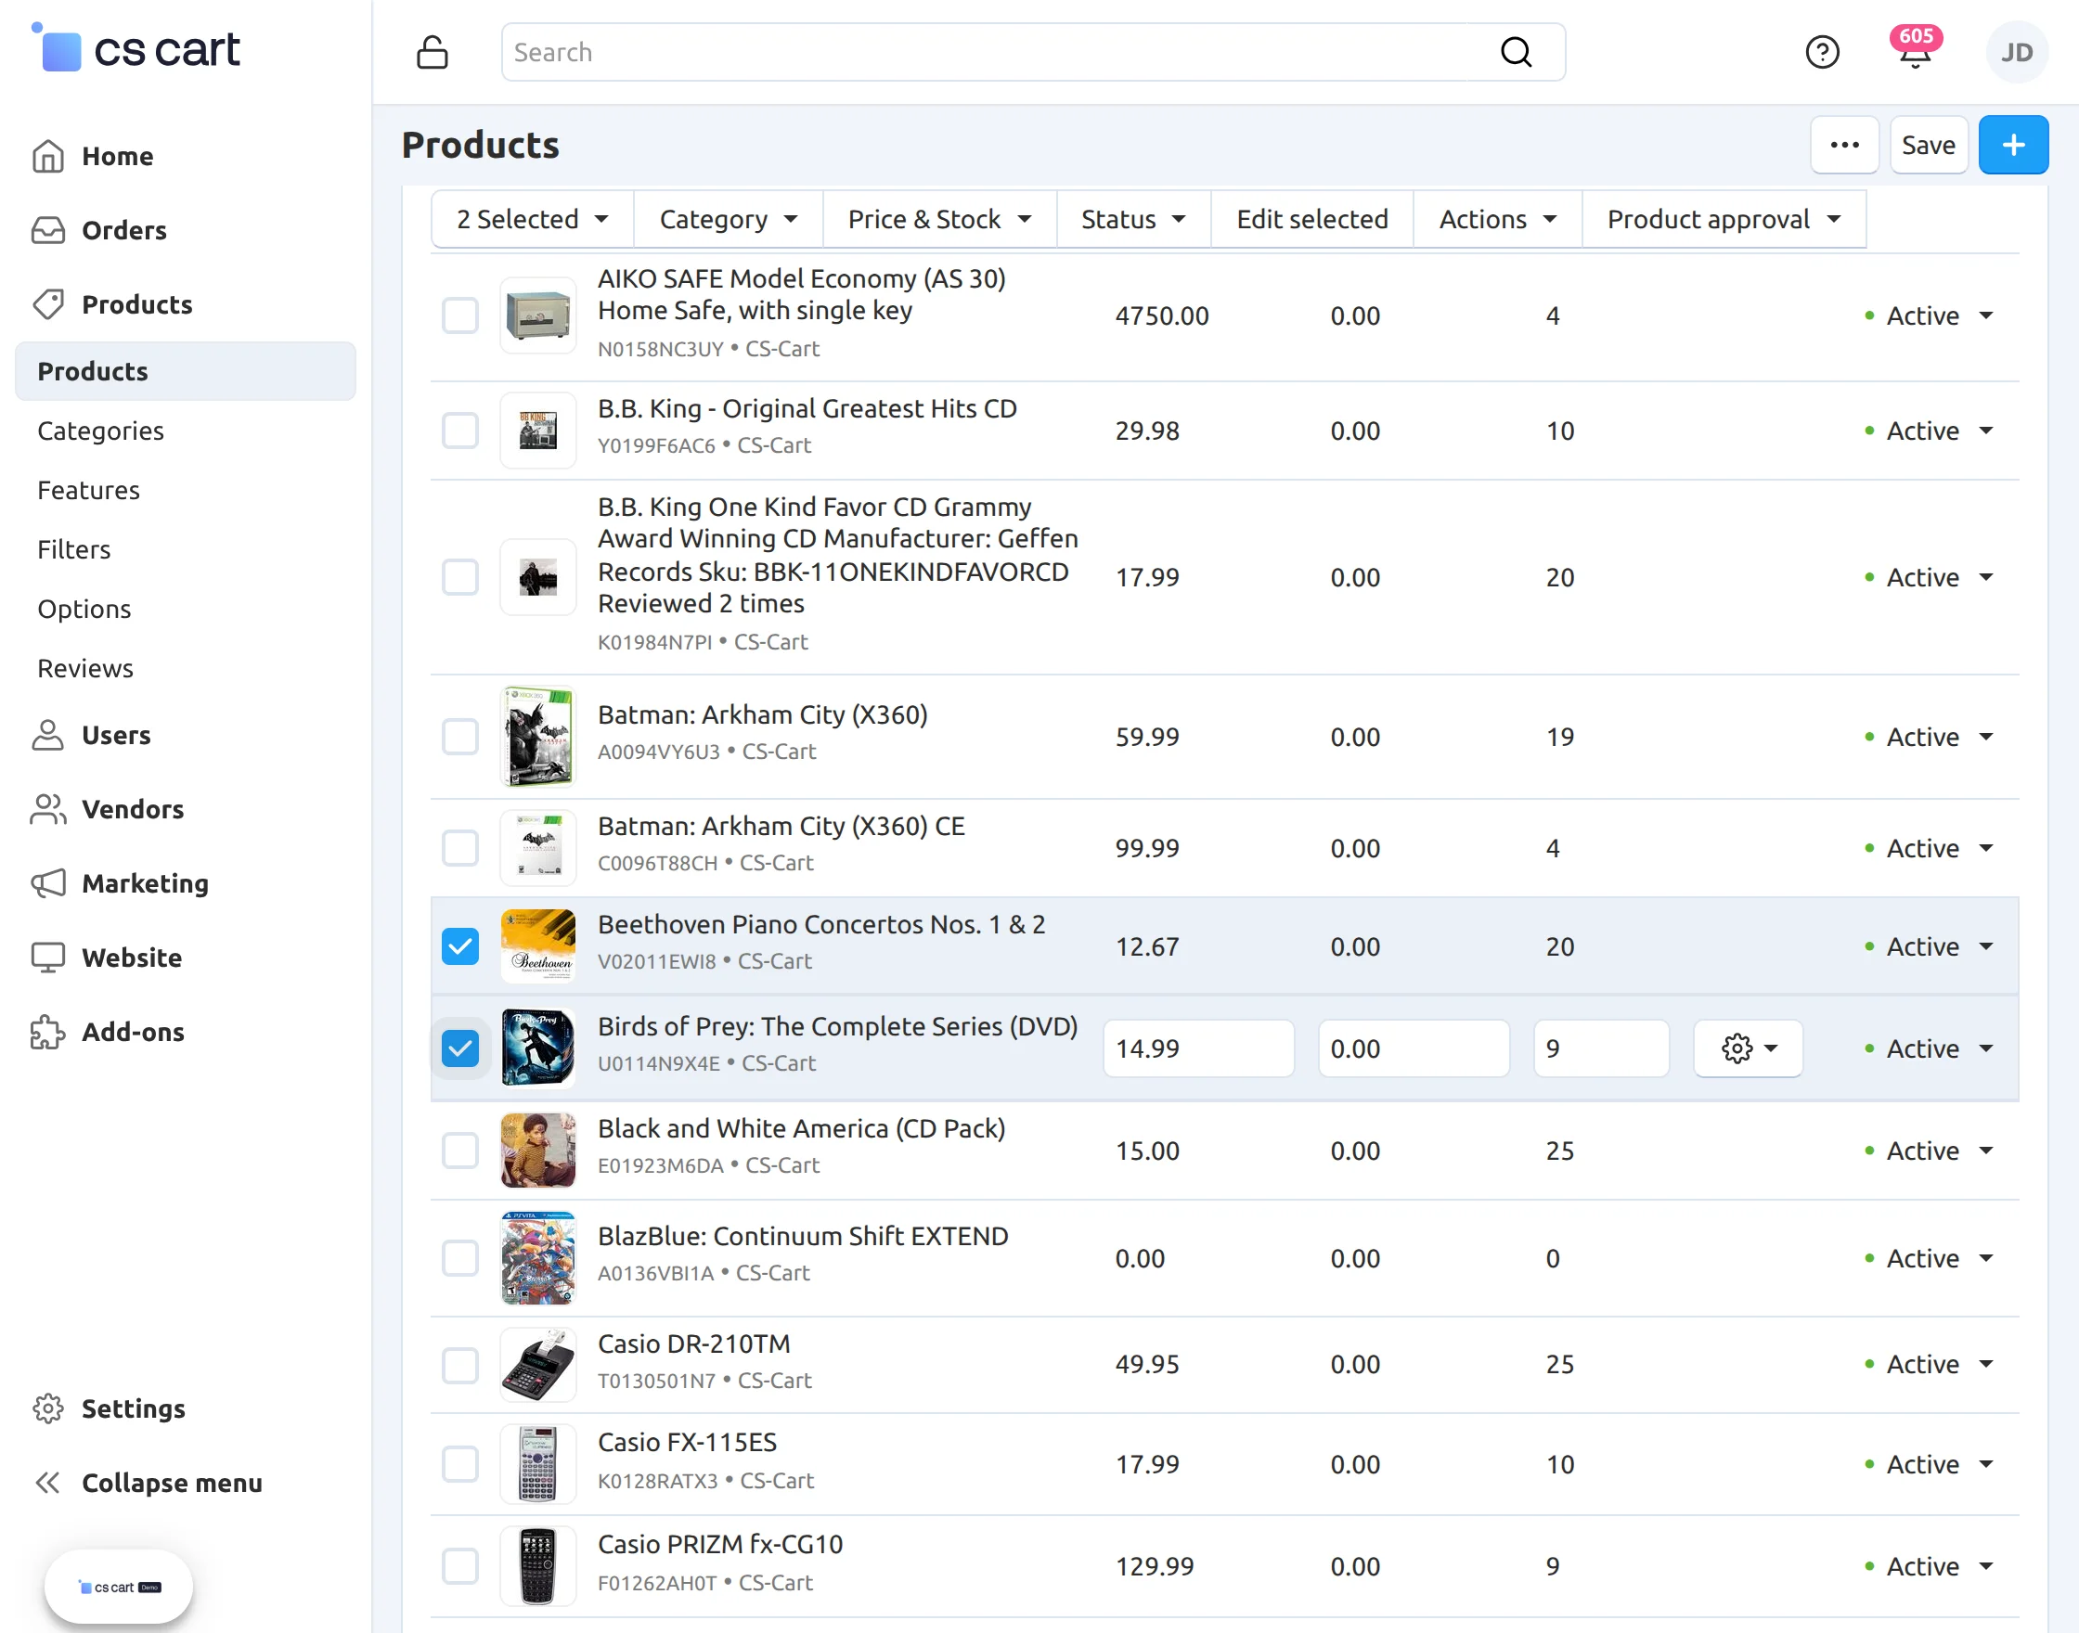Click the cs cart logo

tap(136, 48)
